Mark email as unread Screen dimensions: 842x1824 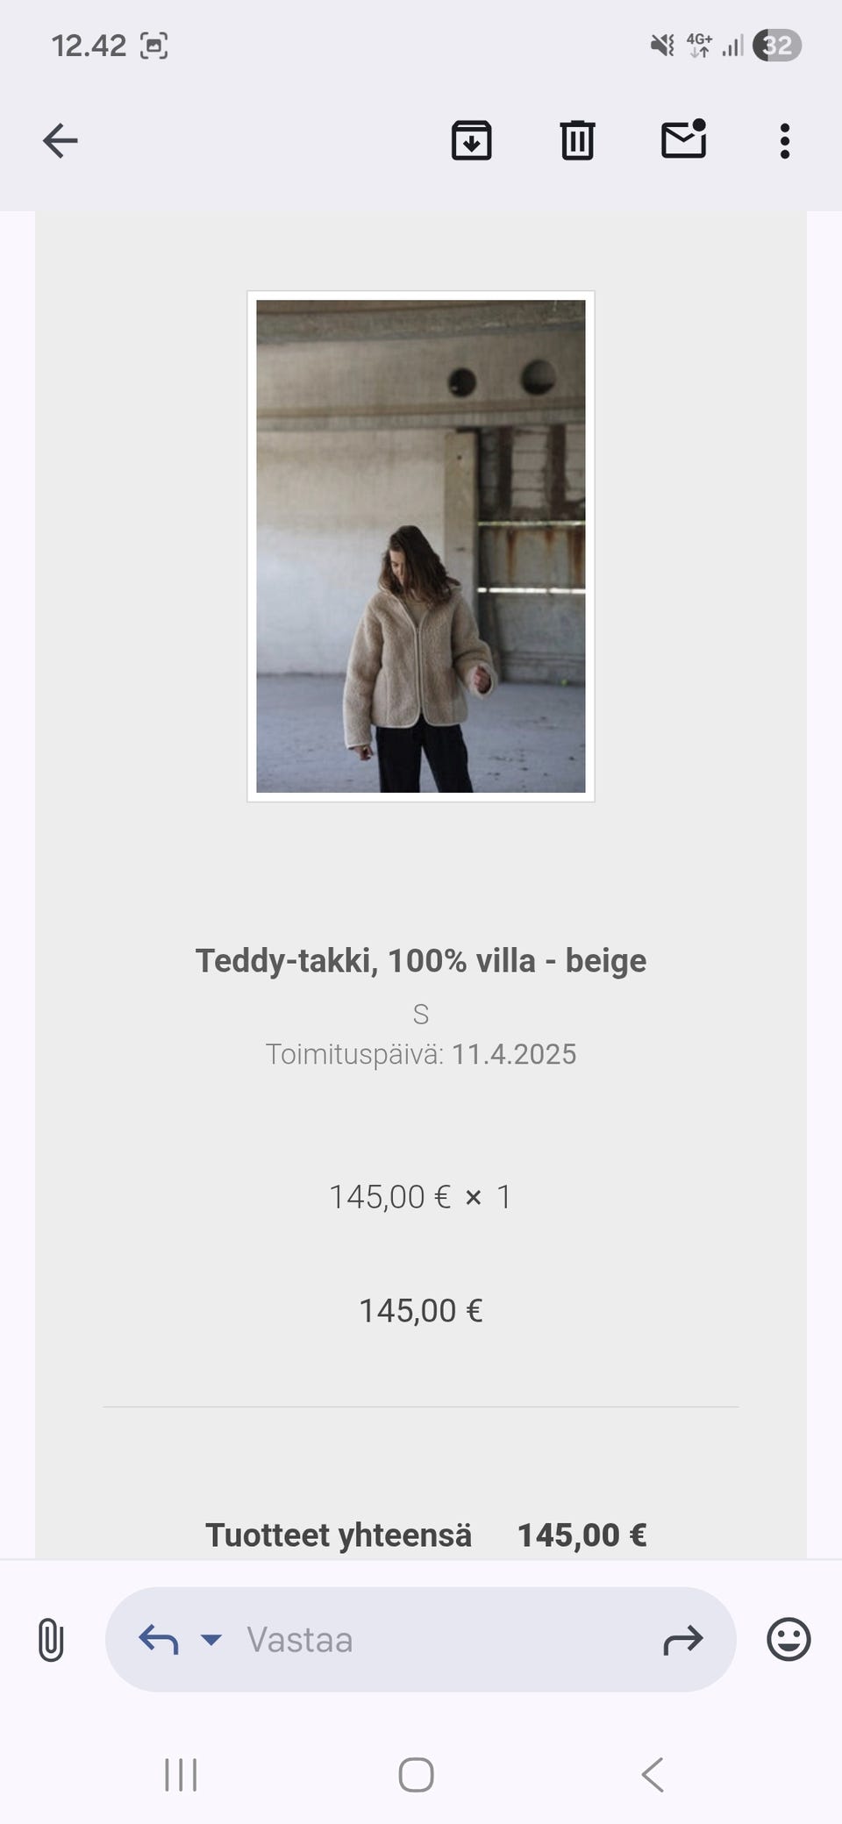pos(683,139)
